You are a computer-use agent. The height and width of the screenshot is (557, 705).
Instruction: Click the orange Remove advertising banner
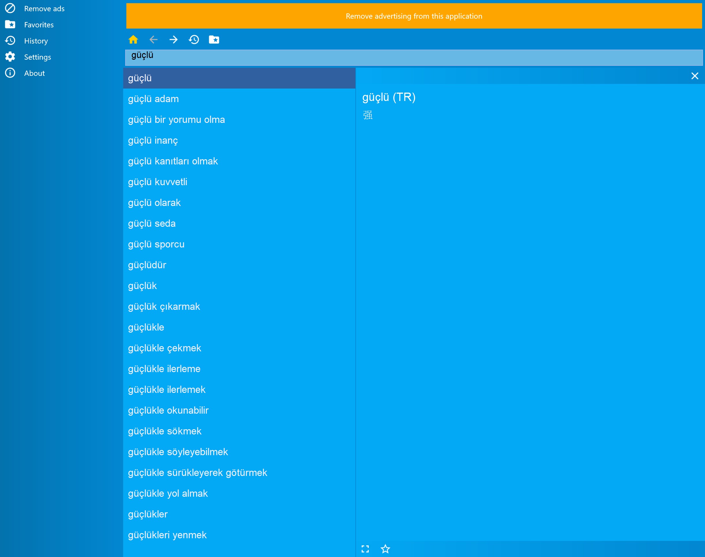tap(413, 16)
